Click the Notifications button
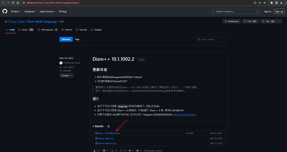 tap(232, 21)
